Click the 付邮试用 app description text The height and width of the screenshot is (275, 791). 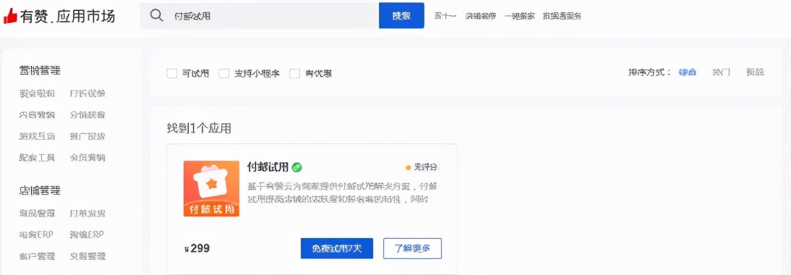[x=342, y=192]
